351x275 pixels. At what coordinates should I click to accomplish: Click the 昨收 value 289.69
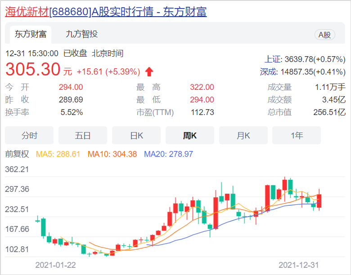71,99
